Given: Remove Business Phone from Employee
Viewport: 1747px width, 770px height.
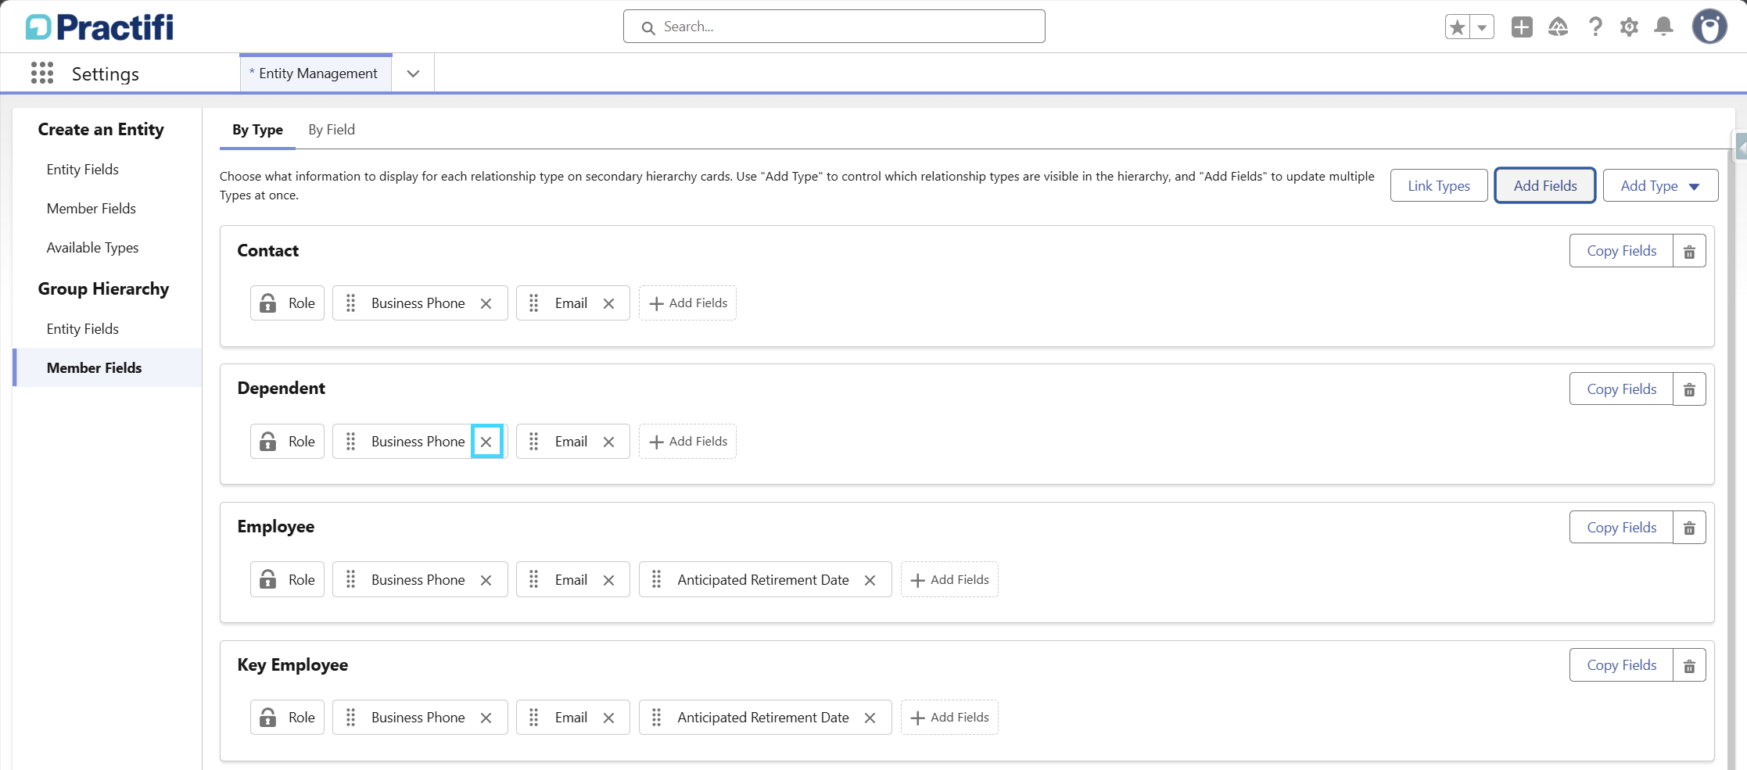Looking at the screenshot, I should (x=486, y=580).
